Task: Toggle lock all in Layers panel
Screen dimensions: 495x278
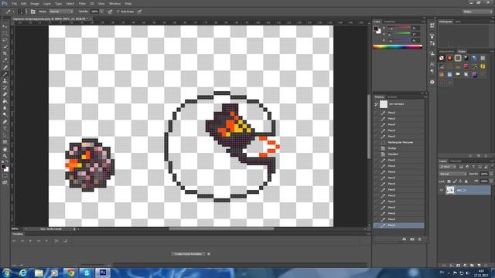Action: pos(466,181)
